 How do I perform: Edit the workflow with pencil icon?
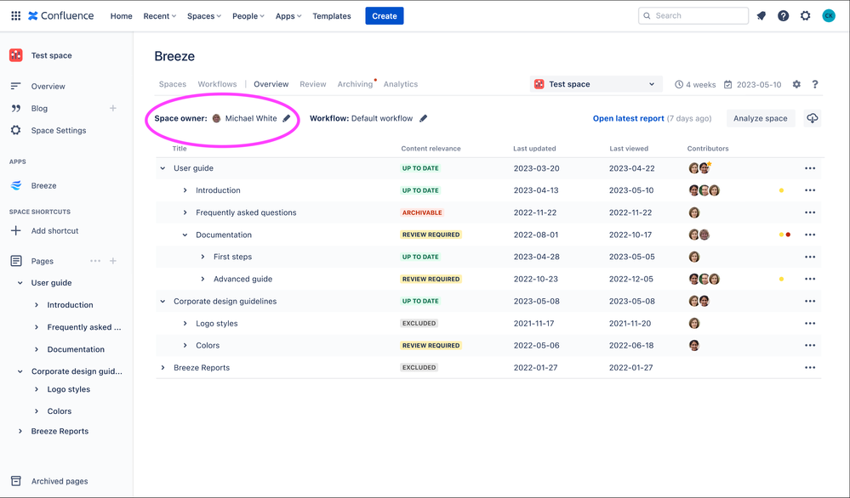pos(424,118)
